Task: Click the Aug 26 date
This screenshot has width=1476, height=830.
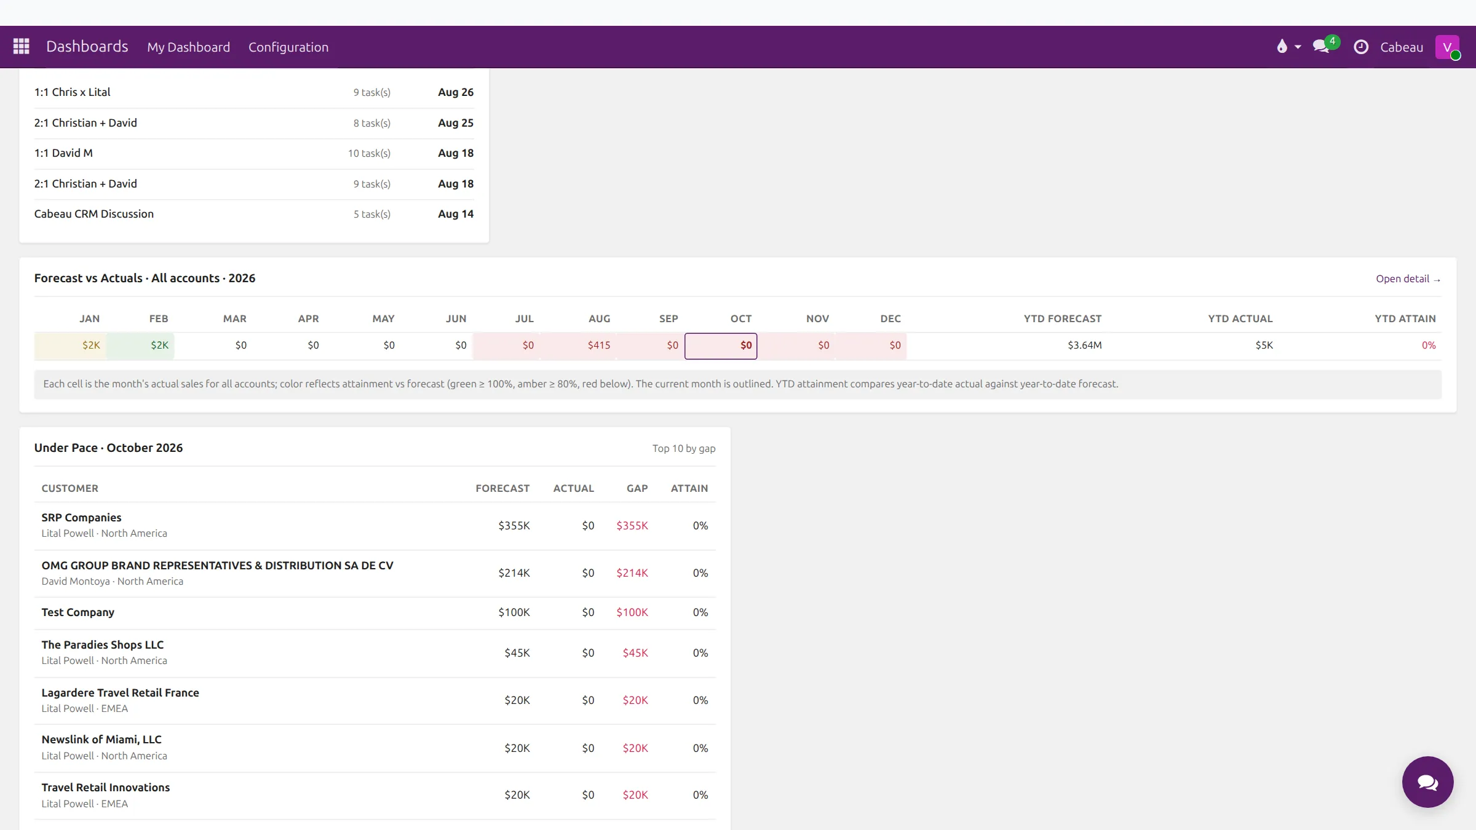Action: [456, 92]
